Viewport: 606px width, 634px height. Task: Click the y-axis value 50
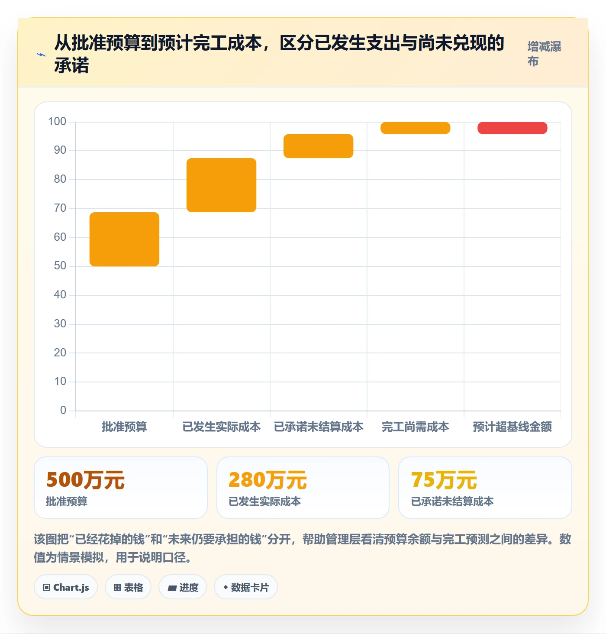[60, 266]
